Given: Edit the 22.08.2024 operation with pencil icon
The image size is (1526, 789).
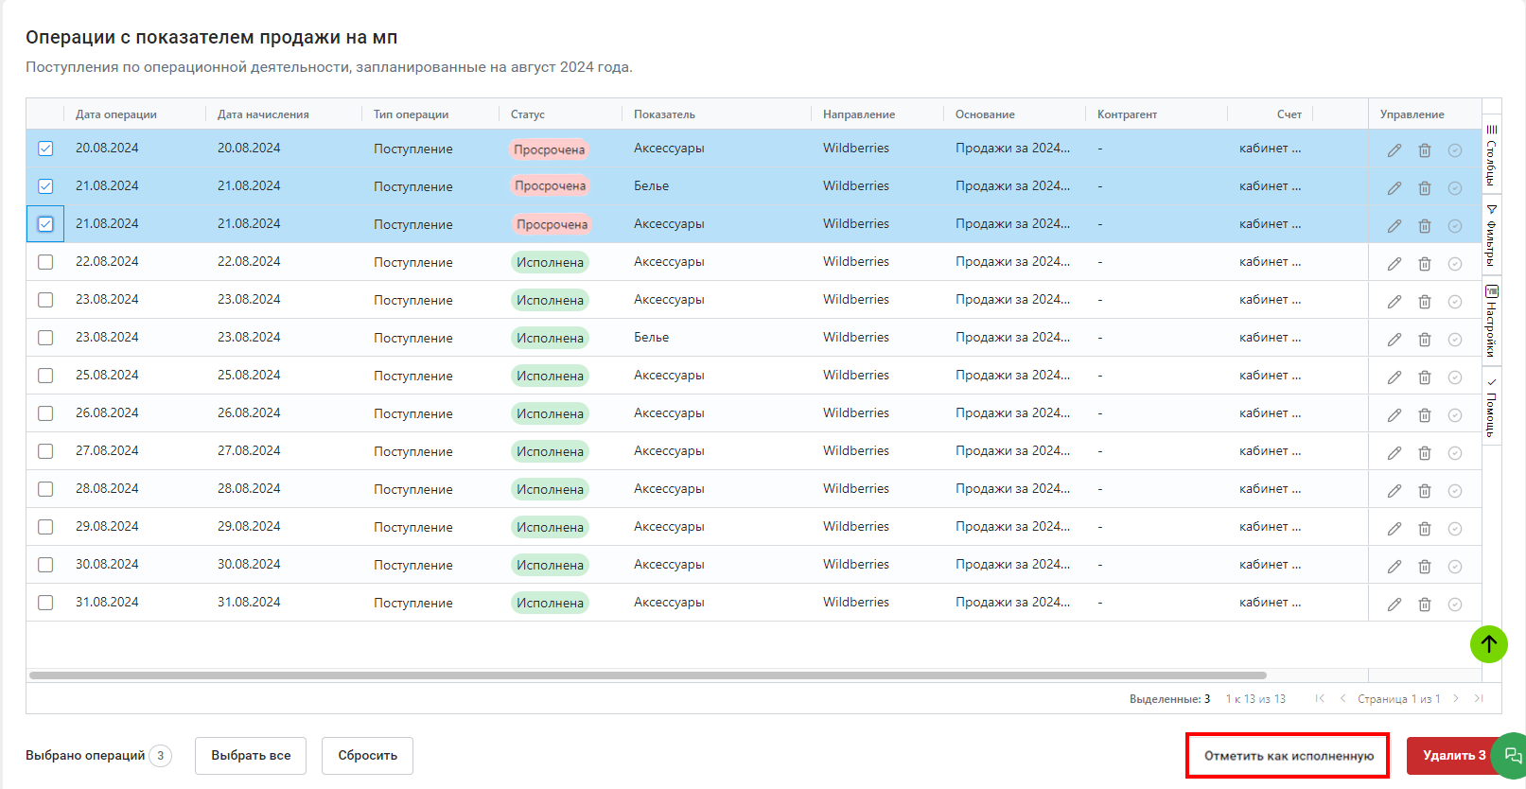Looking at the screenshot, I should tap(1394, 264).
